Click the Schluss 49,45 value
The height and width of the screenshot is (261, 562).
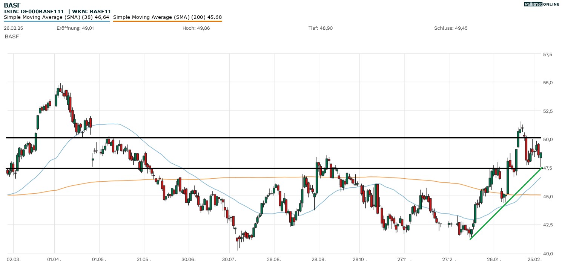tap(451, 28)
